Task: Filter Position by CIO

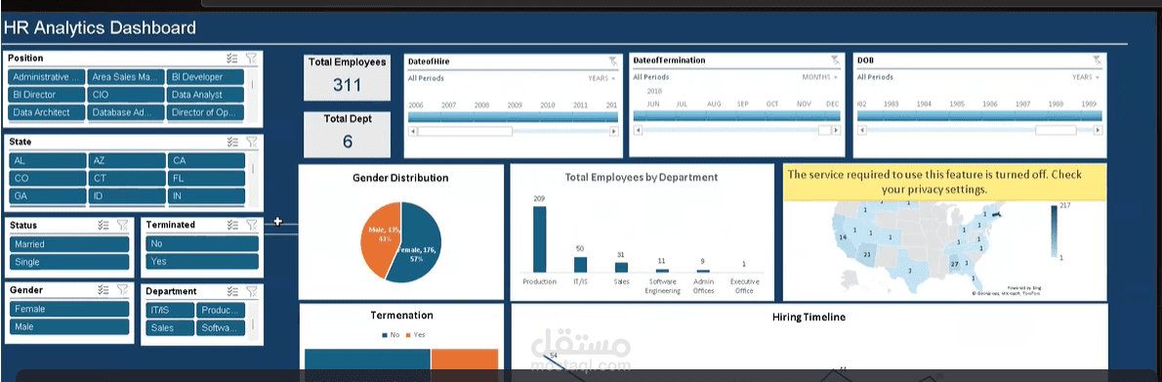Action: pos(126,95)
